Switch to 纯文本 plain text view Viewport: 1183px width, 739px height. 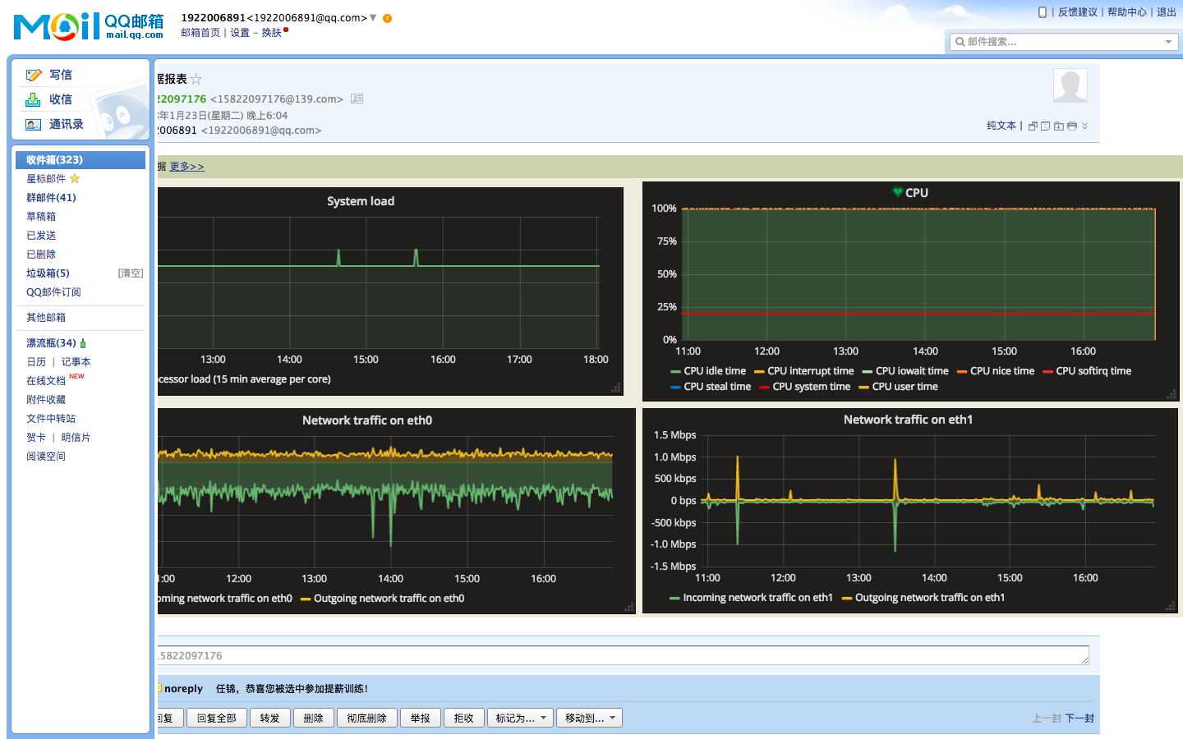pyautogui.click(x=1001, y=126)
